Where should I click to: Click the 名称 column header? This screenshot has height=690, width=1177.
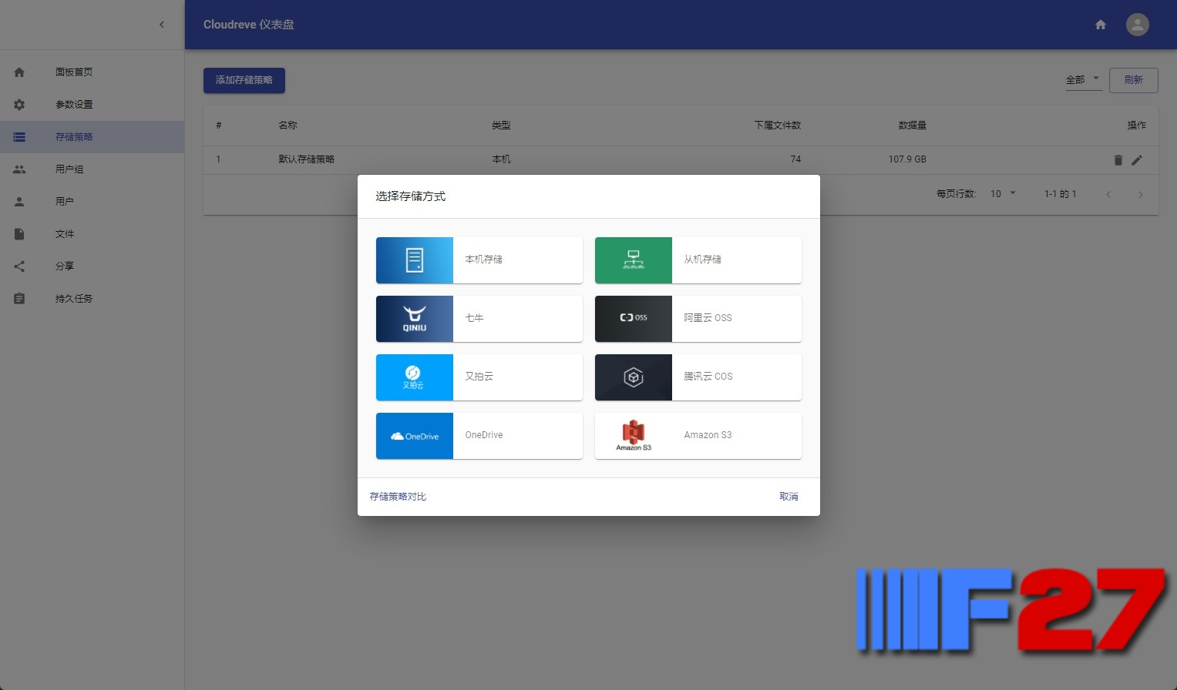[x=288, y=126]
